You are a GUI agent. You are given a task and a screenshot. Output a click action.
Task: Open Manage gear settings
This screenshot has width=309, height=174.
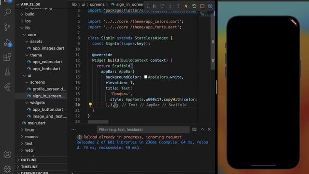[8, 169]
